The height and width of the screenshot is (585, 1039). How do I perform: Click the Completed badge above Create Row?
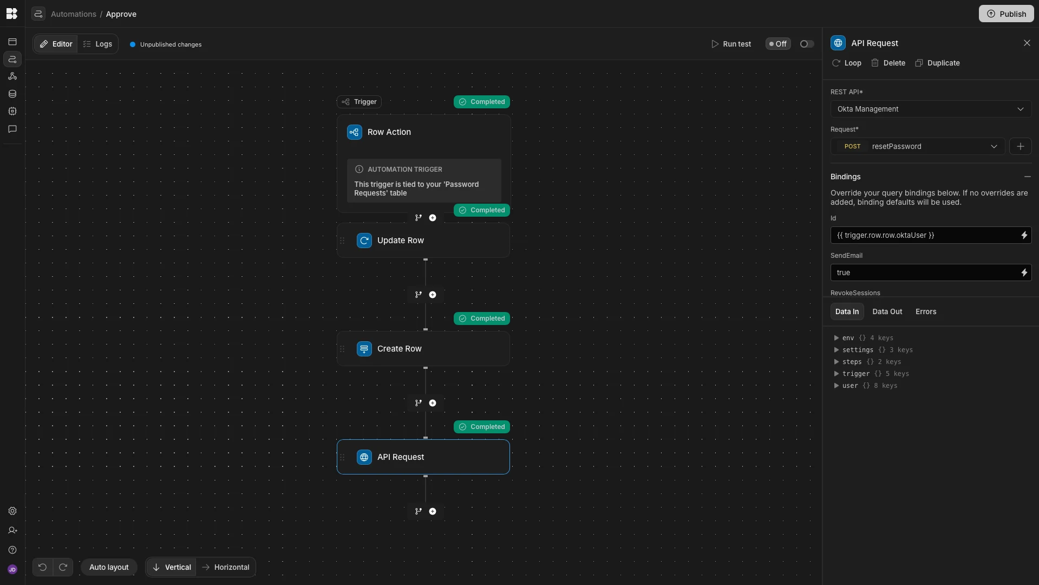point(481,318)
